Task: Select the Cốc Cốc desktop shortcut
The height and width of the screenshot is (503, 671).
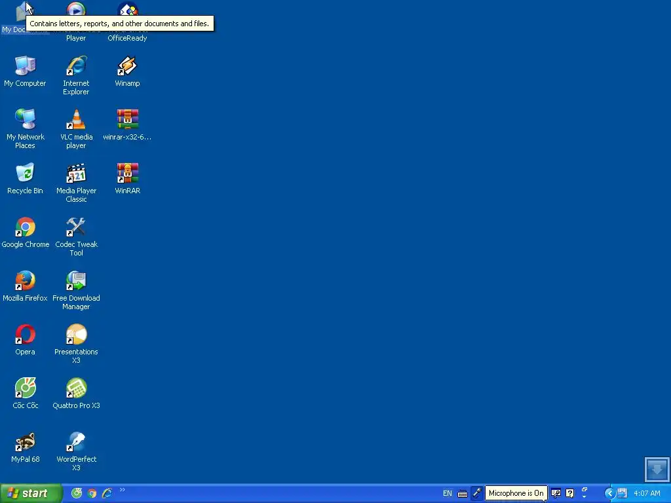Action: (x=26, y=394)
